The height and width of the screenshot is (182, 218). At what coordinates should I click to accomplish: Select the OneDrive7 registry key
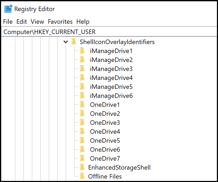105,159
